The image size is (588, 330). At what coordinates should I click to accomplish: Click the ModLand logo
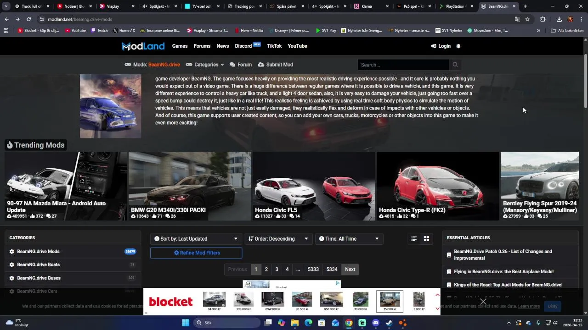click(143, 46)
